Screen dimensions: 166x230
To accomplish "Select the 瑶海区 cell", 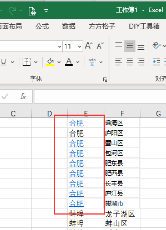I will pos(122,123).
